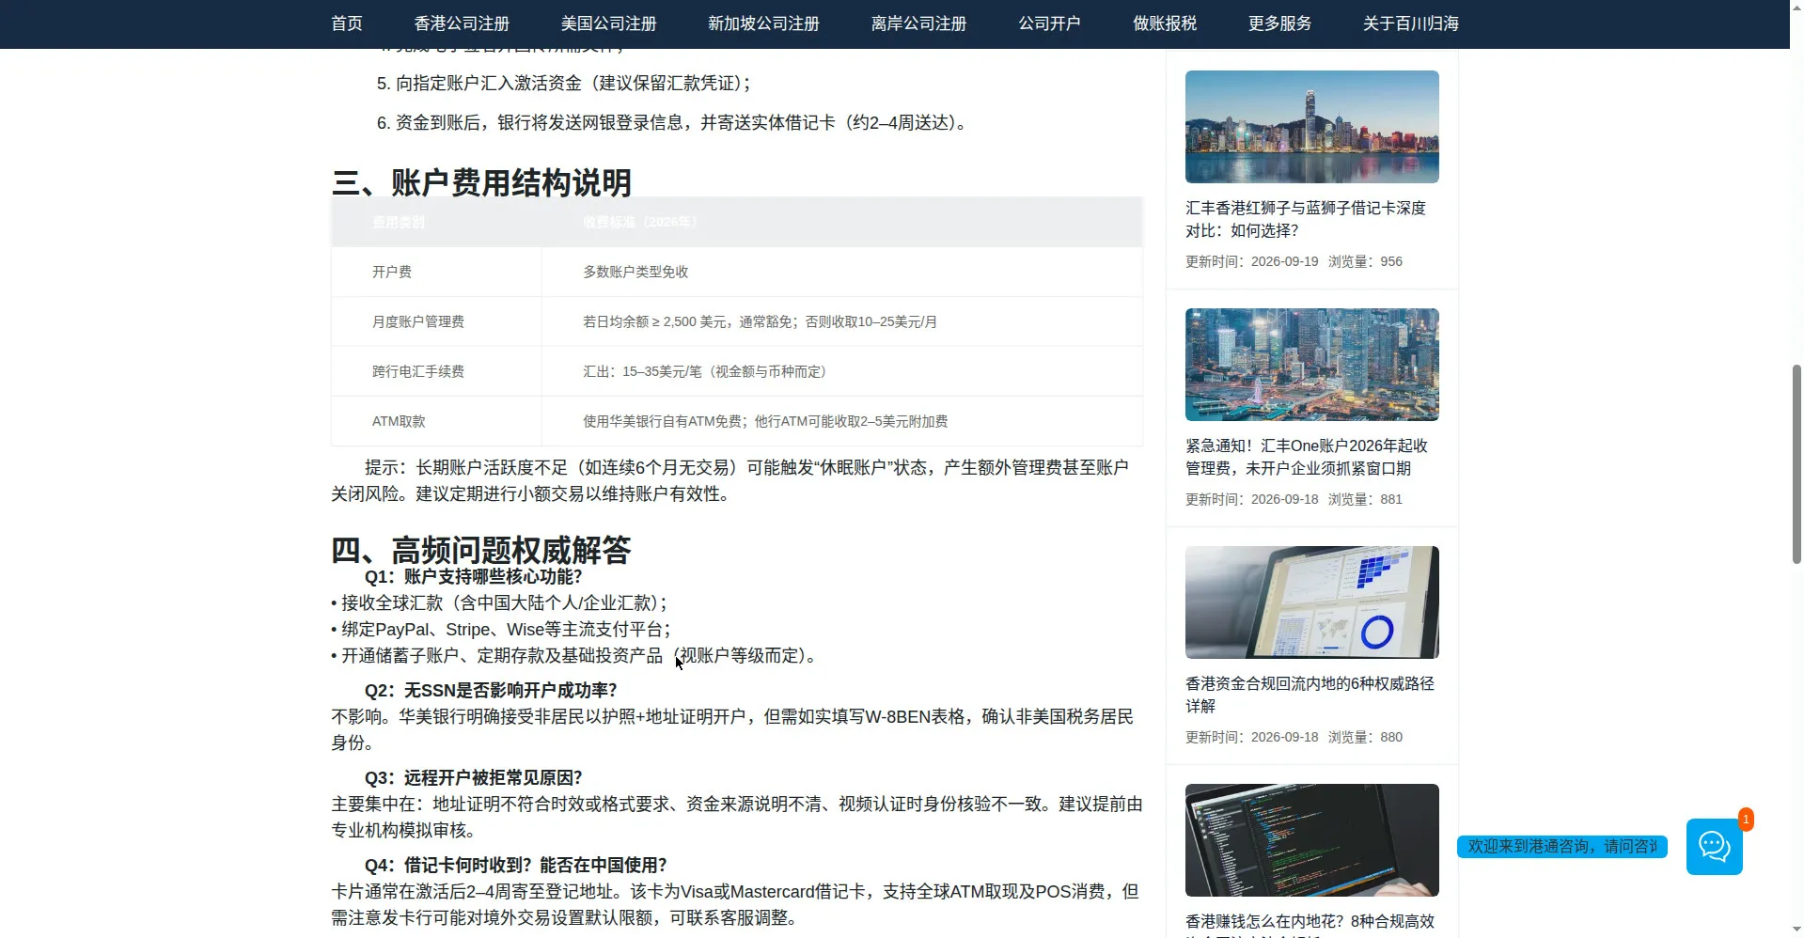
Task: Open article 紧急通知！汇丰One账户2026年起收管理费
Action: pos(1307,457)
